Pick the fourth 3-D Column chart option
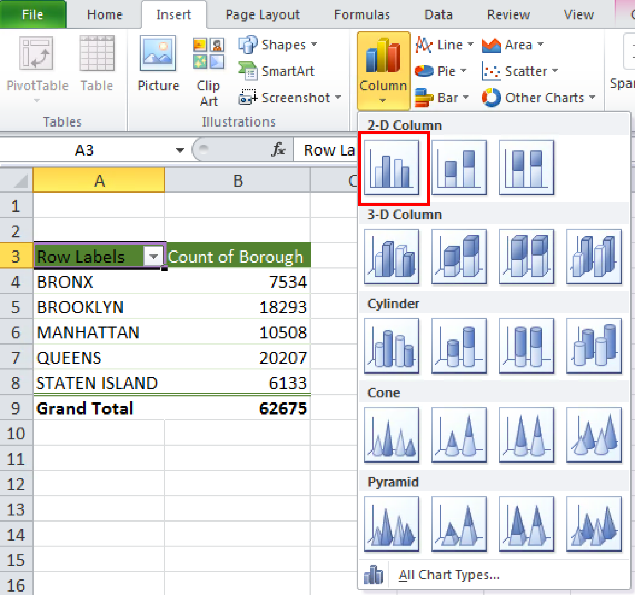Screen dimensions: 635x595 594,256
